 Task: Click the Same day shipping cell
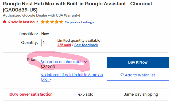click(x=141, y=94)
